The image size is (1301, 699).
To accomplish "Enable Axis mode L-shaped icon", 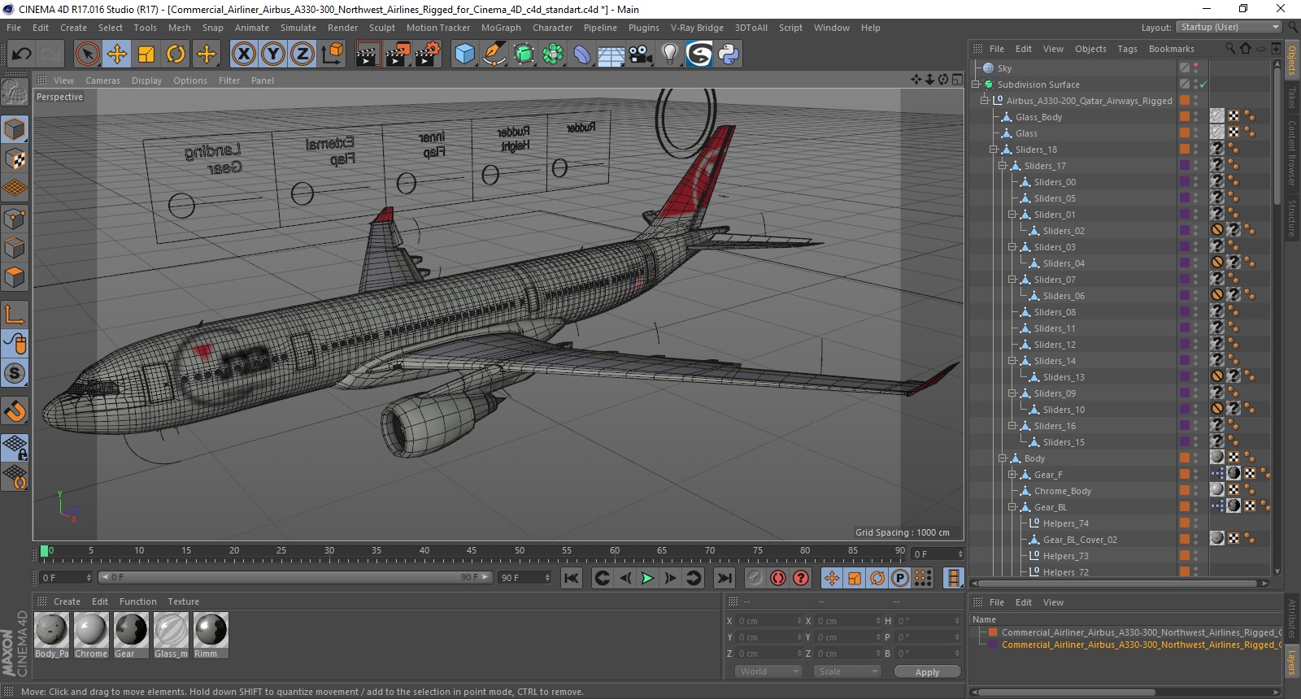I will (x=15, y=314).
